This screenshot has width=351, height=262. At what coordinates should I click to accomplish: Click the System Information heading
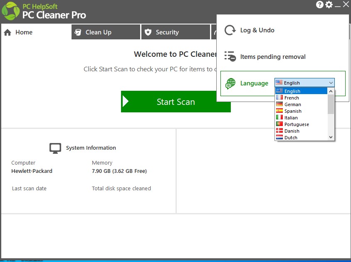pos(91,148)
